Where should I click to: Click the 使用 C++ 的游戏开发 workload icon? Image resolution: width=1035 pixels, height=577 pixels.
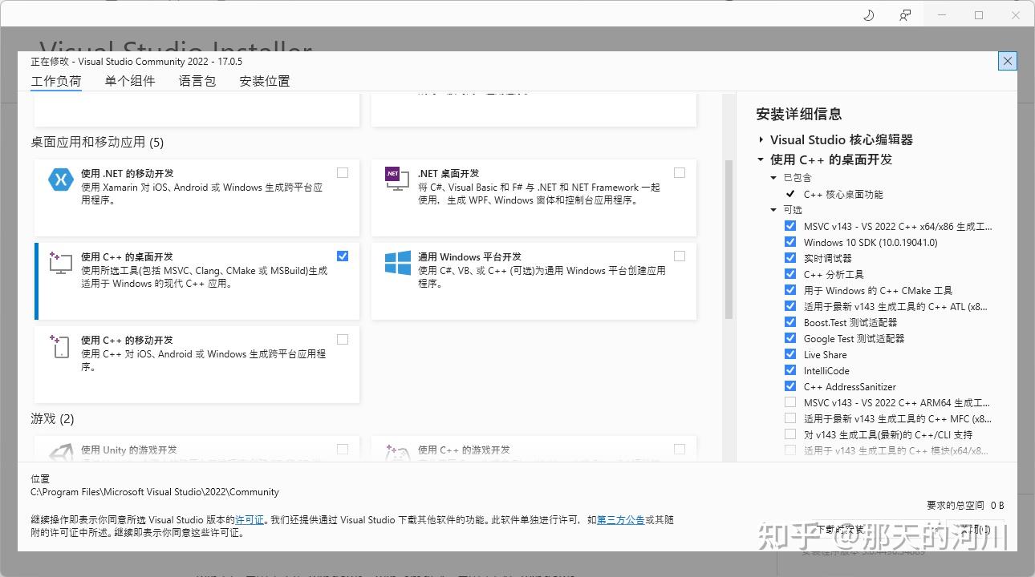tap(396, 453)
